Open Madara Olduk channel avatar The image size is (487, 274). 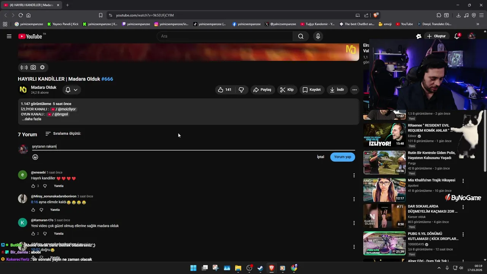pyautogui.click(x=23, y=90)
